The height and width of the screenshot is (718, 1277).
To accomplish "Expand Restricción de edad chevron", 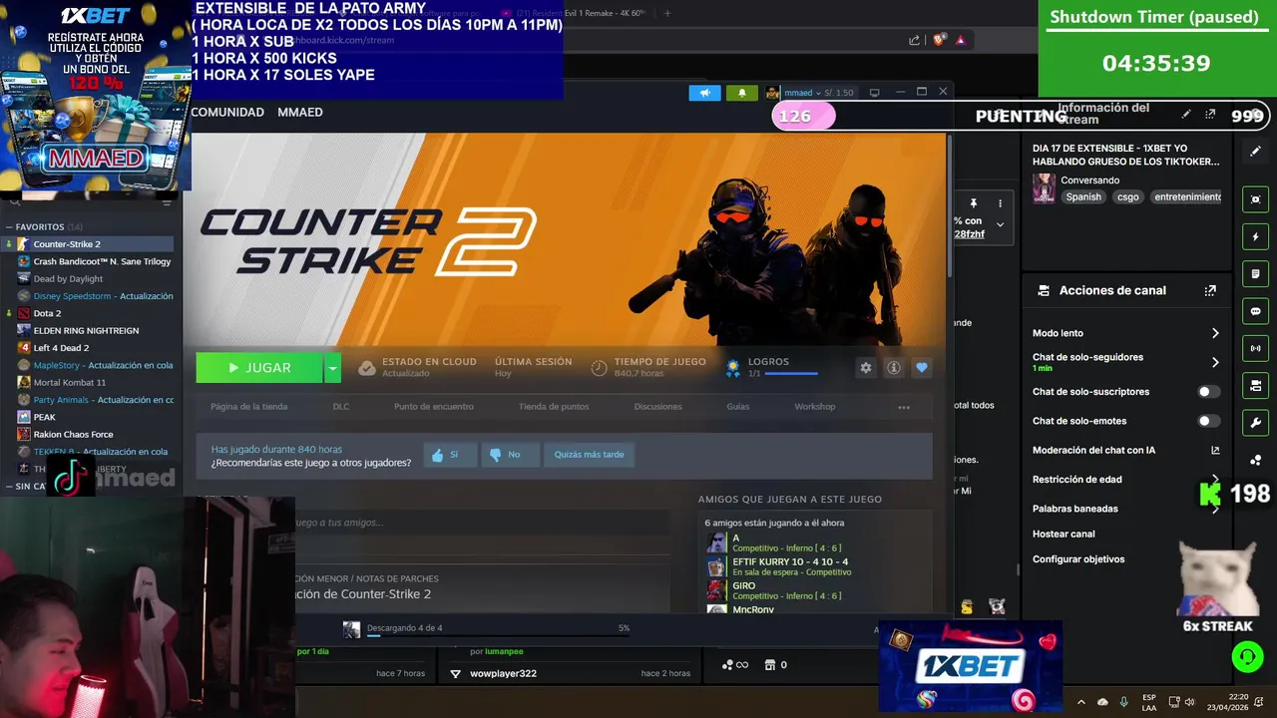I will 1215,480.
